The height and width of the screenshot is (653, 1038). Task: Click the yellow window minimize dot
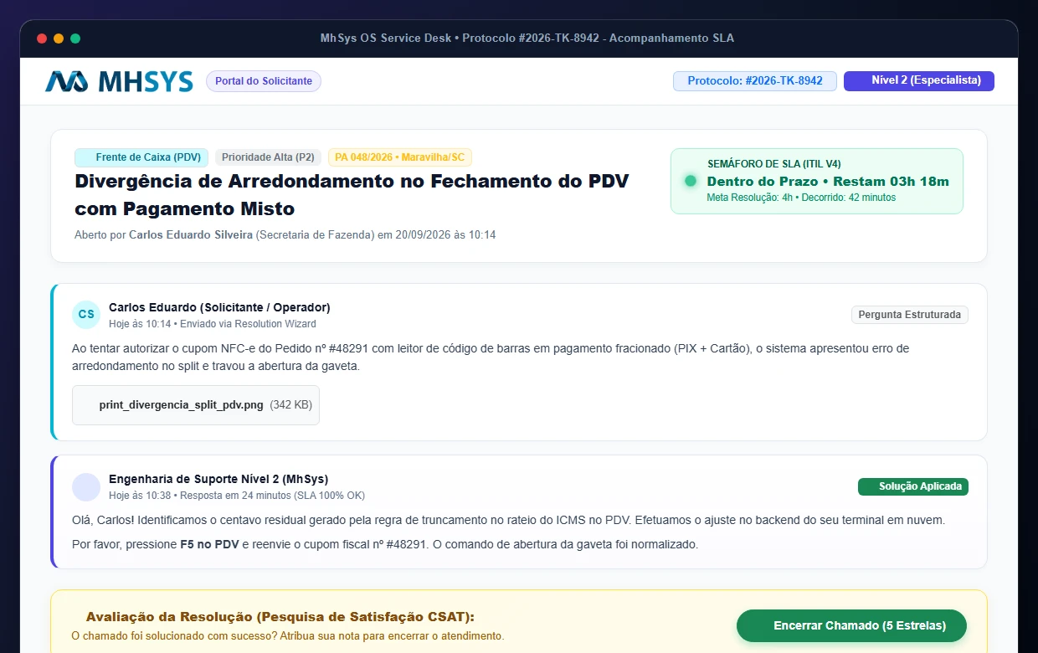pos(59,39)
